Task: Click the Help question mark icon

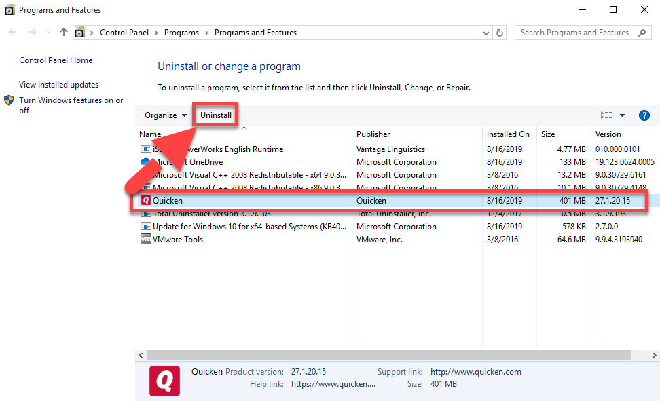Action: 644,115
